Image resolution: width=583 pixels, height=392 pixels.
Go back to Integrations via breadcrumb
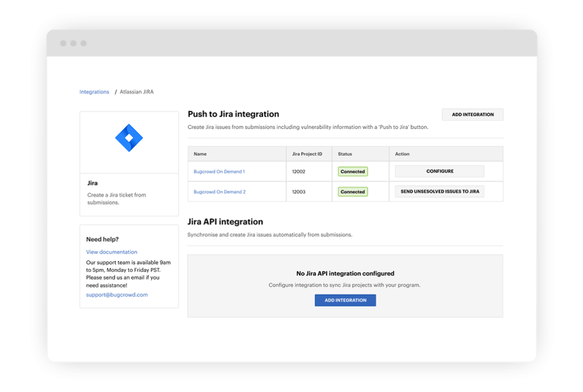click(x=94, y=92)
